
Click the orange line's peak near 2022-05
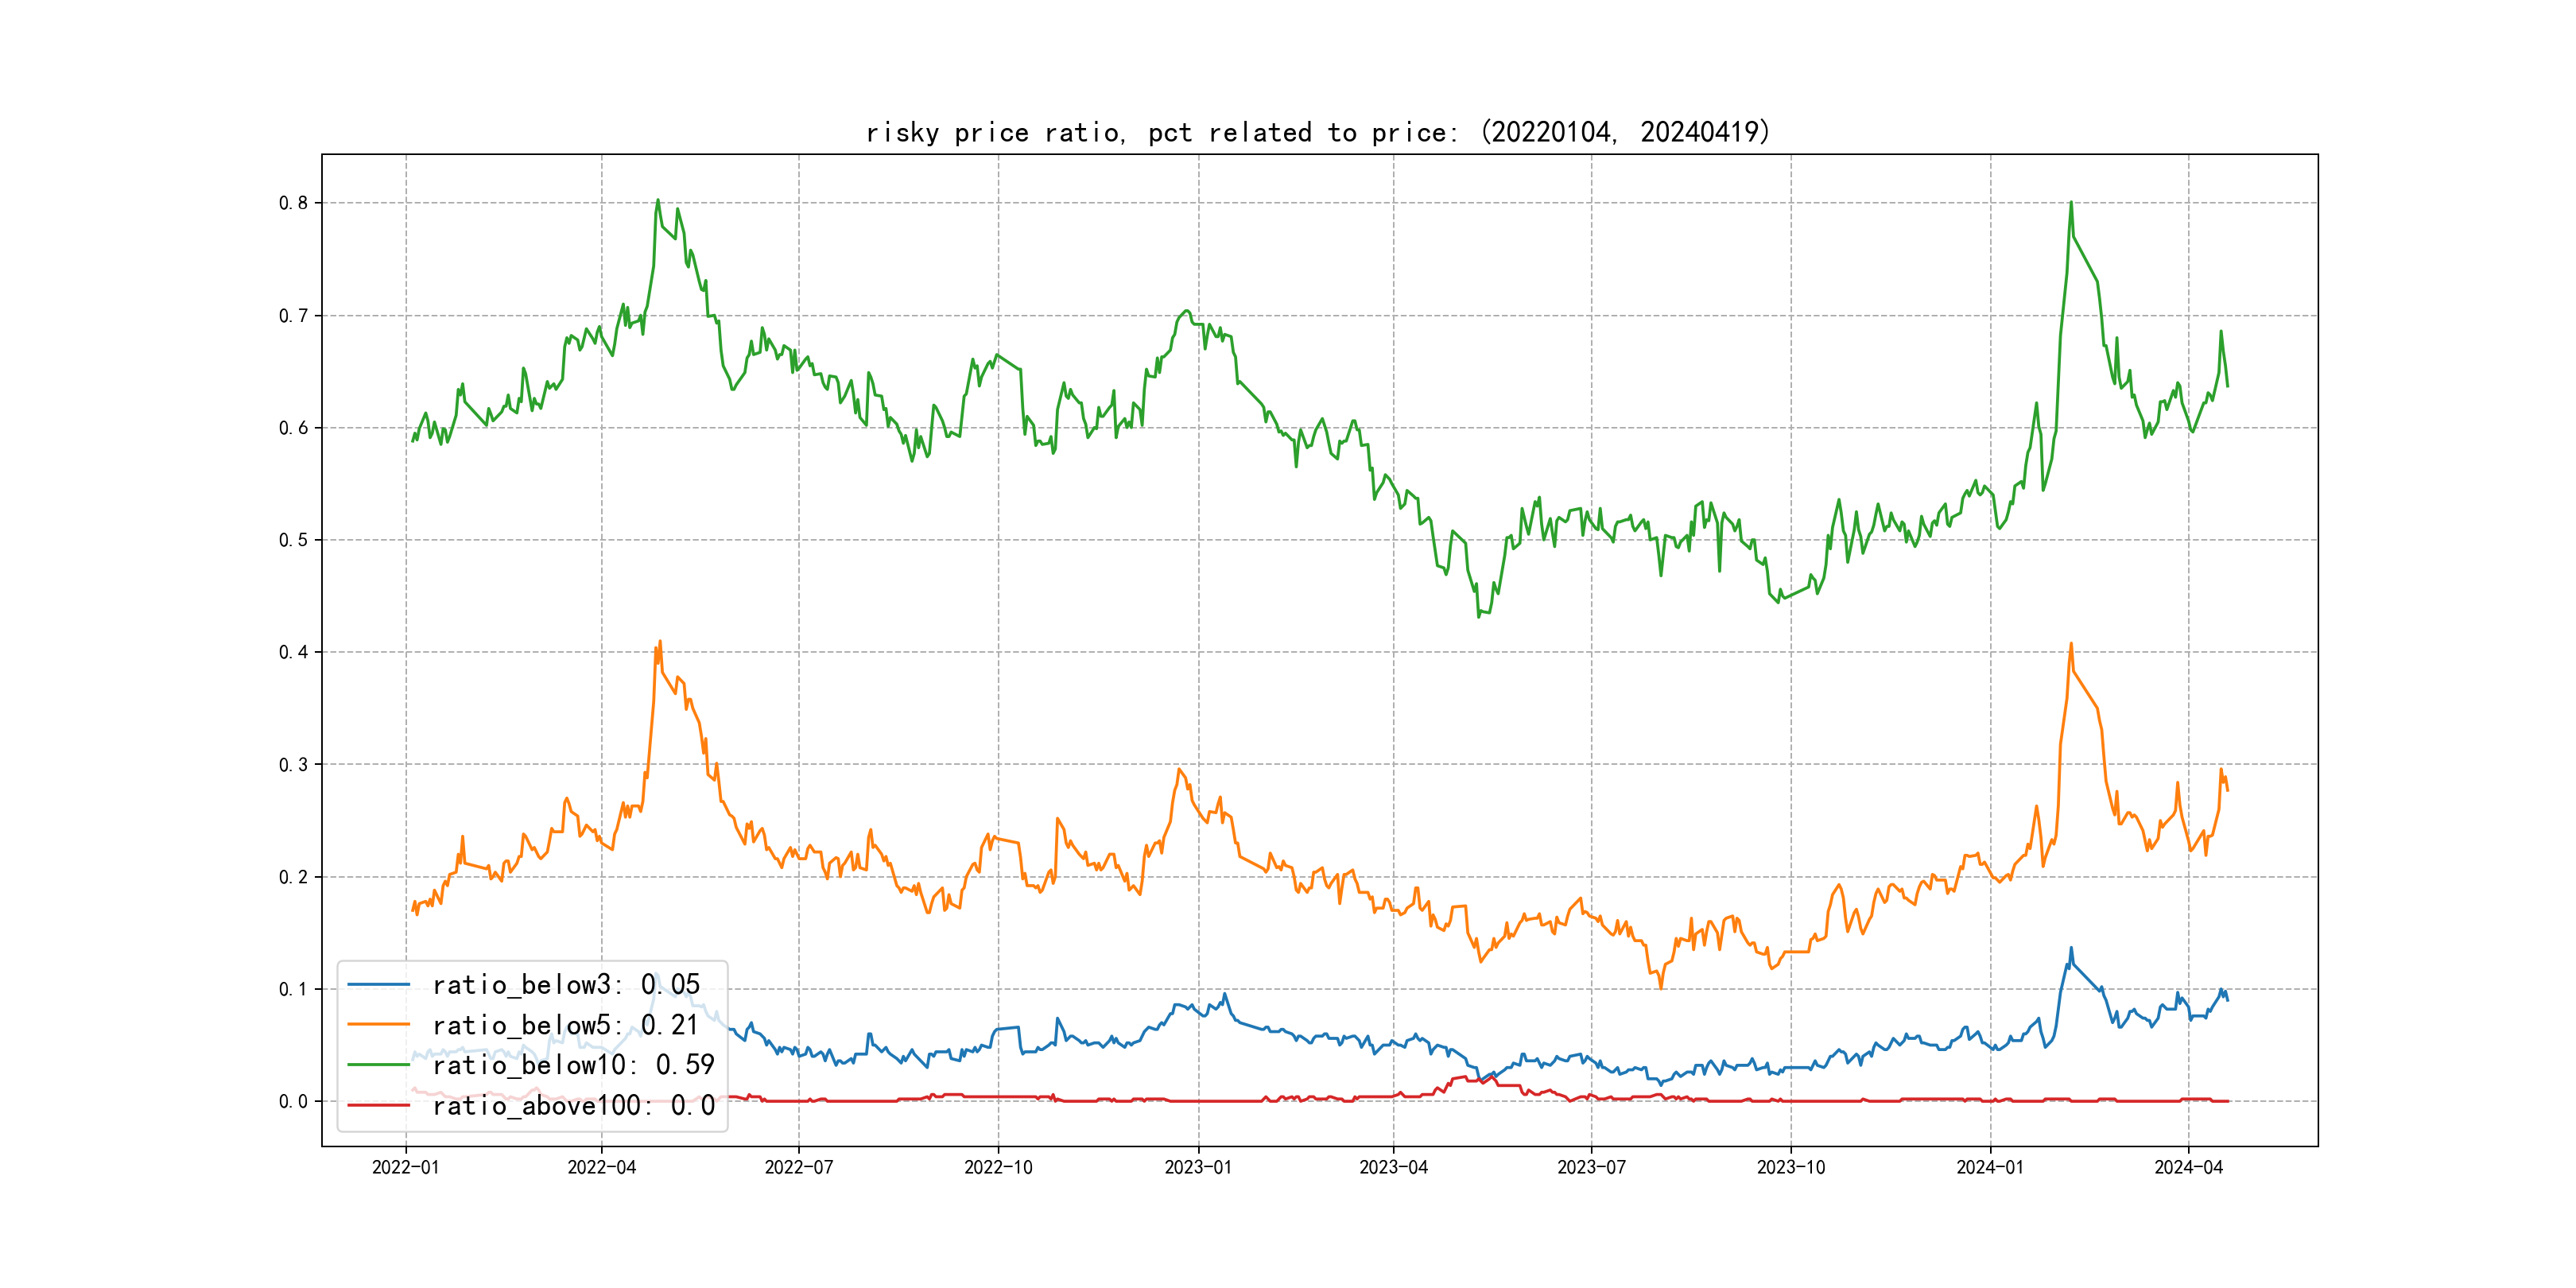[660, 642]
